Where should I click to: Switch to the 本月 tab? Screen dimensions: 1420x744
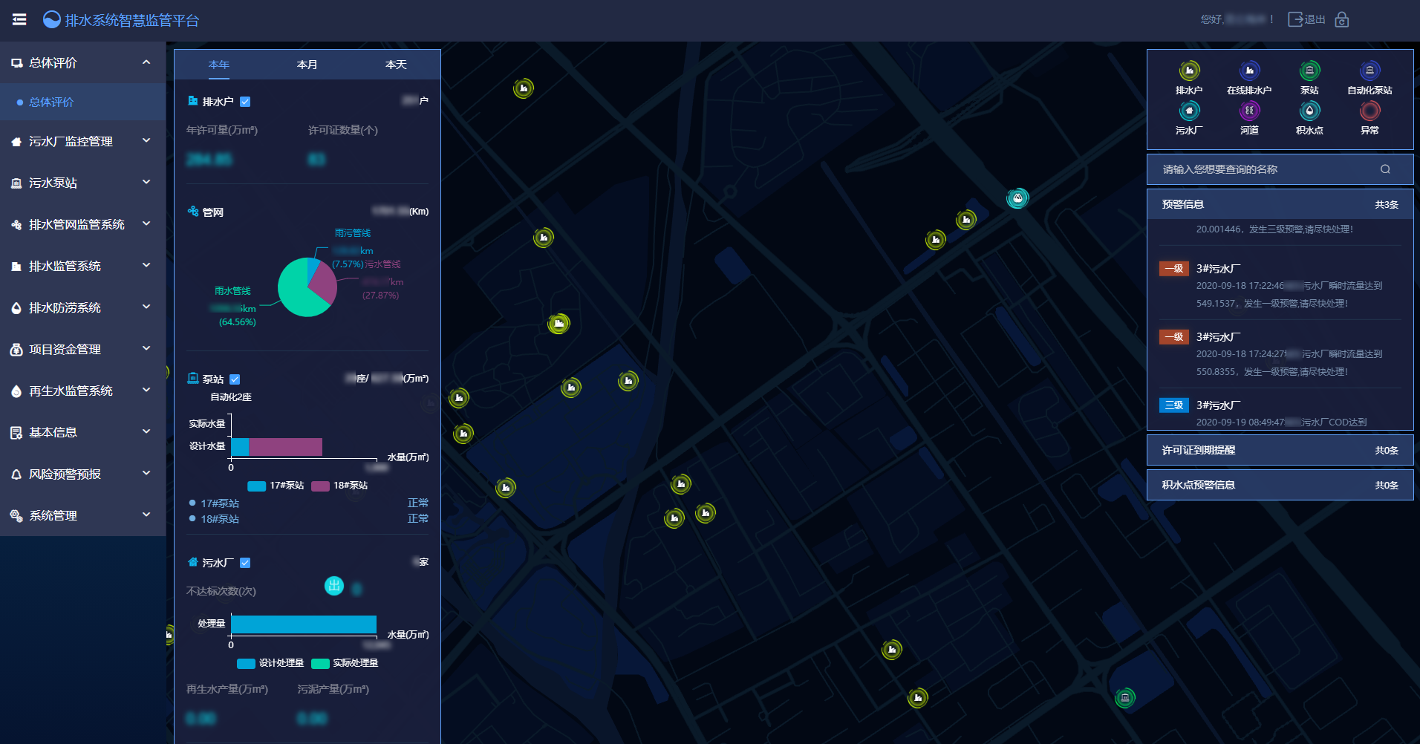307,65
